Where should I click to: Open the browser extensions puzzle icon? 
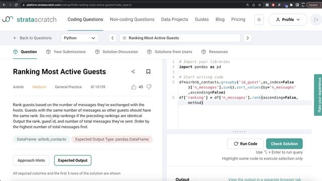[291, 5]
